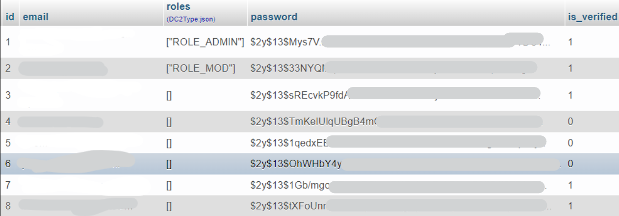This screenshot has height=216, width=619.
Task: Select the ["ROLE_ADMIN"] roles cell
Action: coord(205,42)
